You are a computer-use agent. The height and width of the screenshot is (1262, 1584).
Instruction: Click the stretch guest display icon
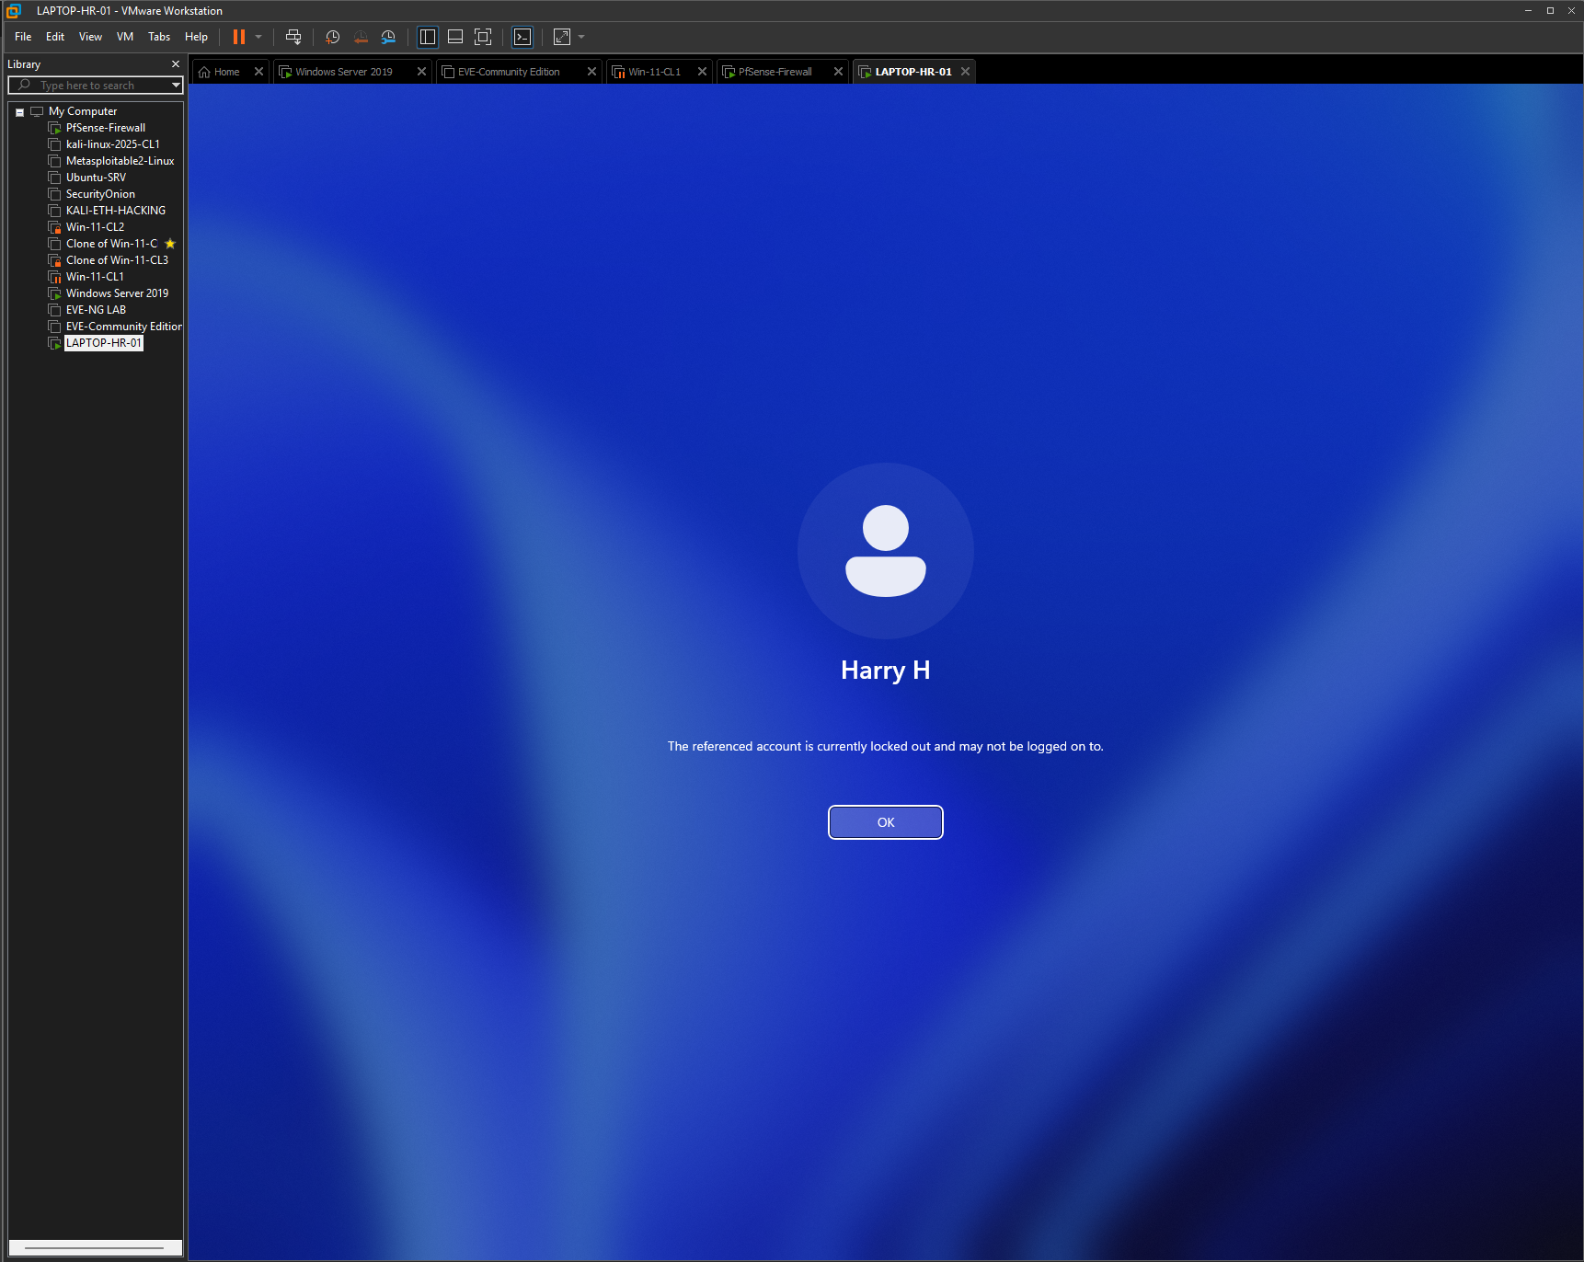tap(562, 37)
